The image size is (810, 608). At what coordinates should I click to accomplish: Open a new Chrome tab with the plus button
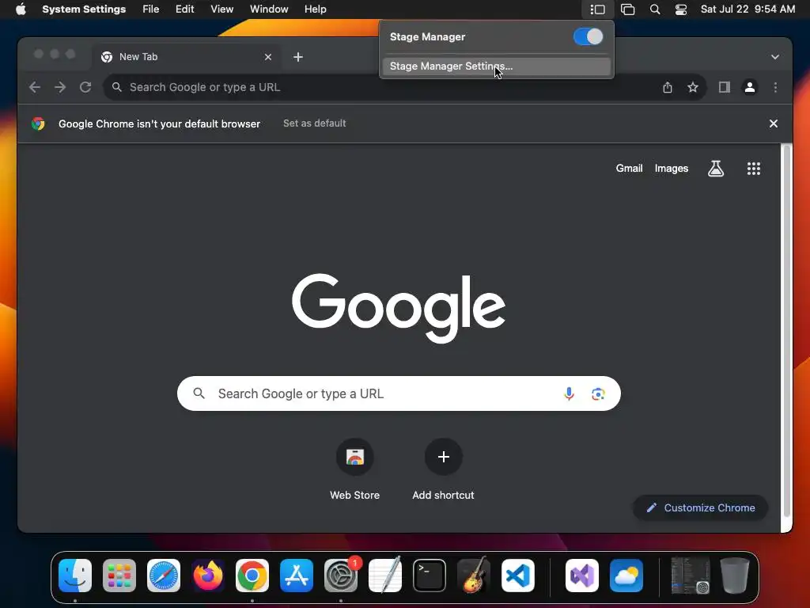298,57
